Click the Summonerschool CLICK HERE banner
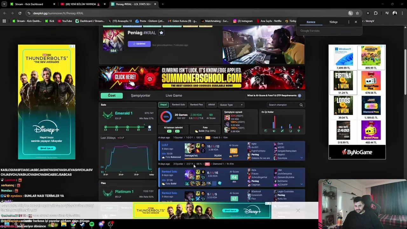 (x=202, y=78)
